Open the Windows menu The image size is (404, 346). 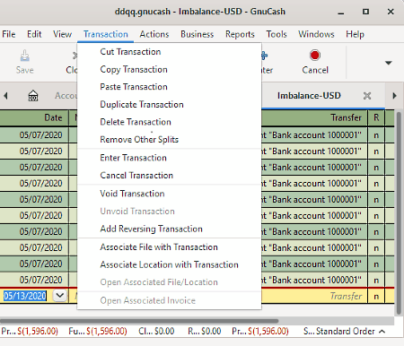[316, 34]
